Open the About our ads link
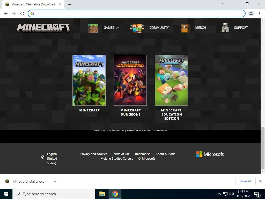The width and height of the screenshot is (265, 199). pyautogui.click(x=165, y=154)
